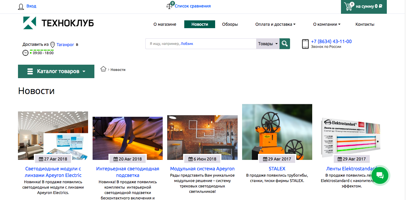Image resolution: width=406 pixels, height=200 pixels.
Task: Click the home breadcrumb icon
Action: [103, 69]
